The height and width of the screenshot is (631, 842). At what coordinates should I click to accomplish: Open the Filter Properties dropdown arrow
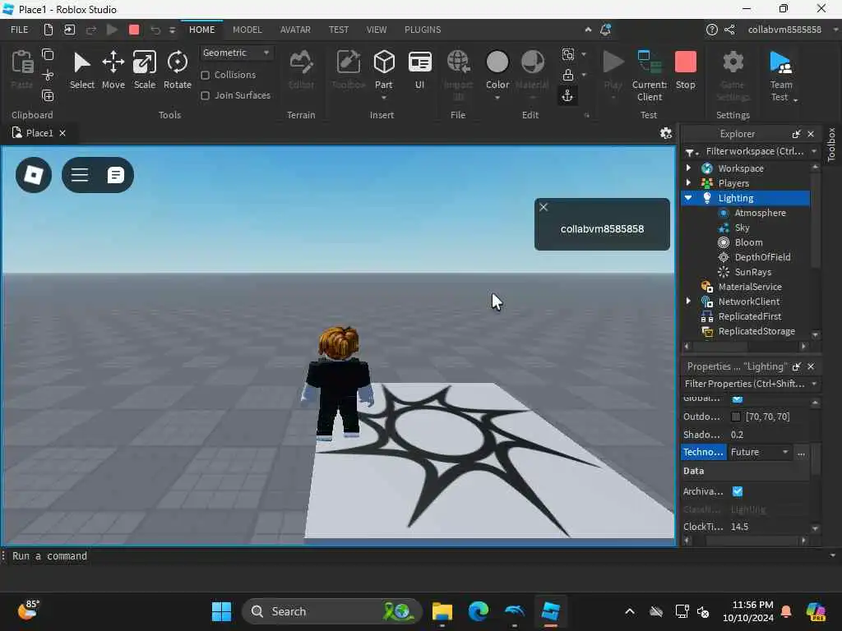(x=815, y=384)
